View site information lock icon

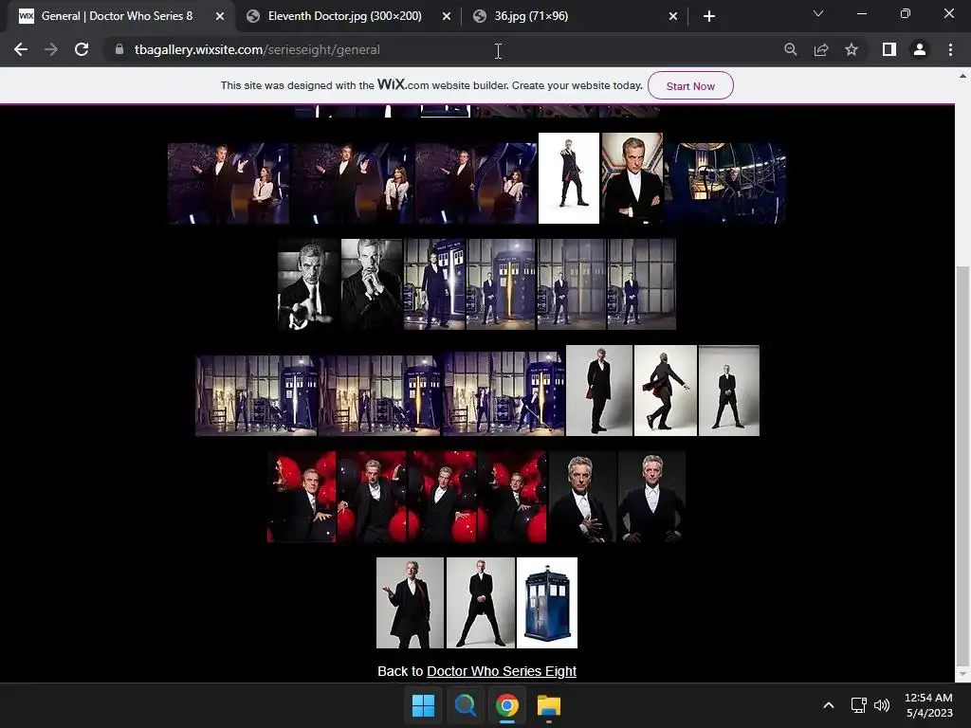(x=119, y=49)
